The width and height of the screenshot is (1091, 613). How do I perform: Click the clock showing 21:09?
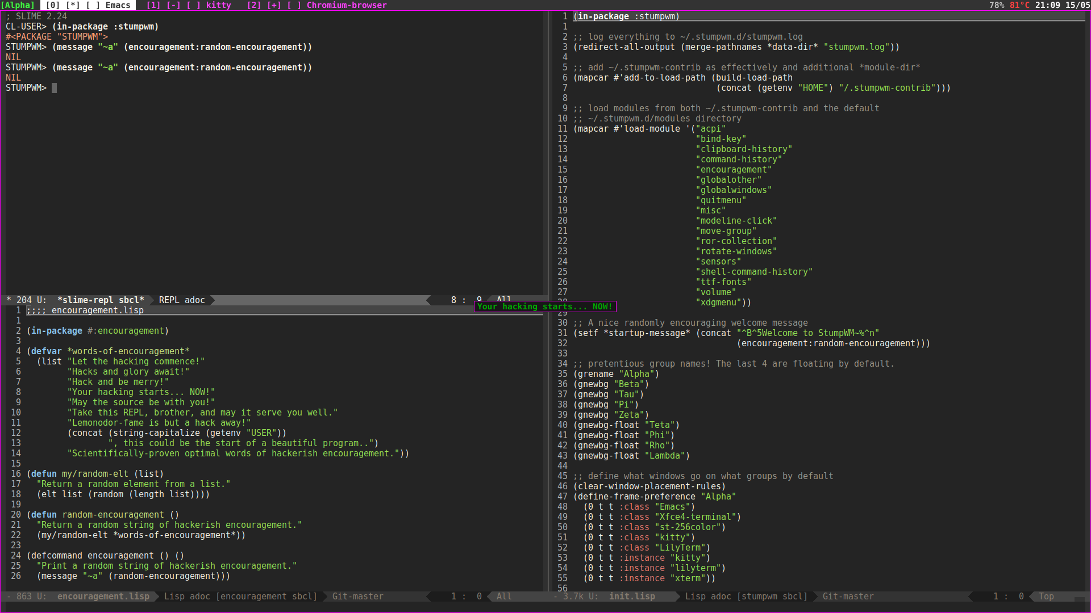pyautogui.click(x=1047, y=5)
